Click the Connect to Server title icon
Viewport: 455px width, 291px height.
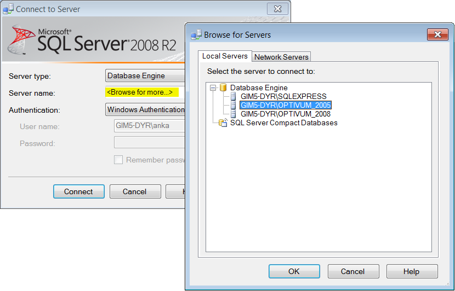(x=8, y=9)
